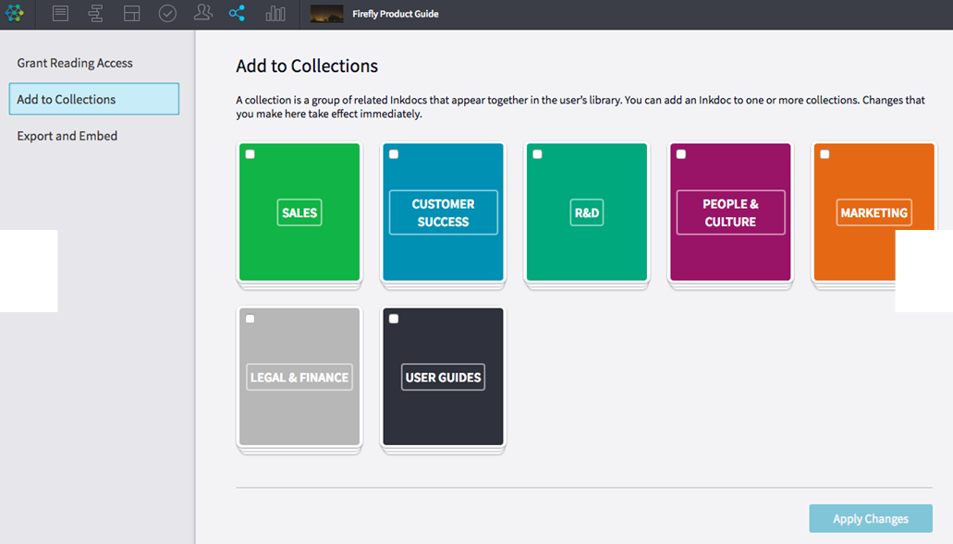Click the checkmark review icon
The width and height of the screenshot is (953, 544).
click(167, 14)
